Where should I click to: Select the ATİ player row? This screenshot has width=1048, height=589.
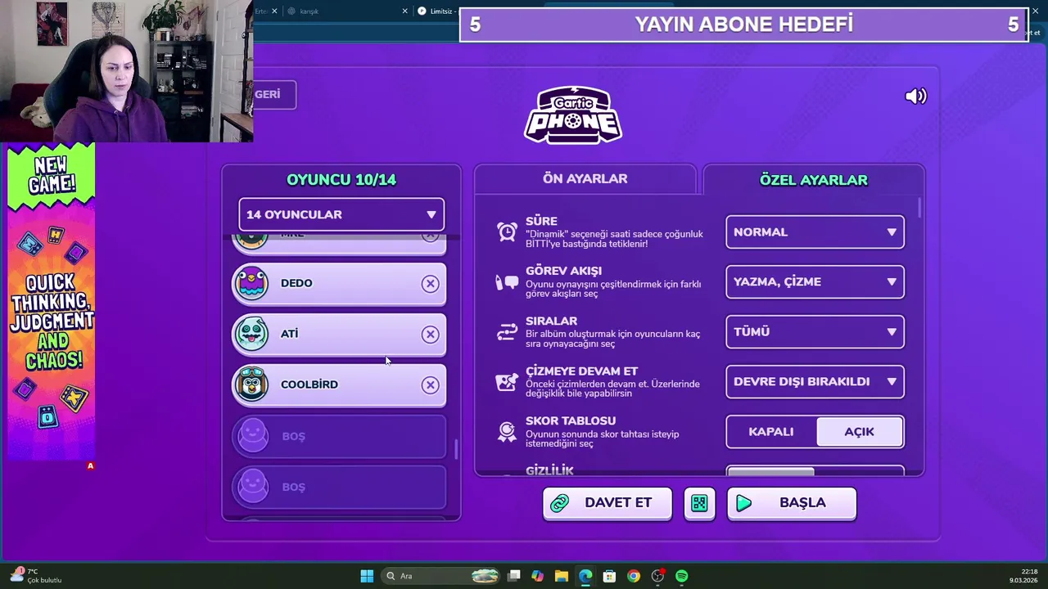(339, 334)
